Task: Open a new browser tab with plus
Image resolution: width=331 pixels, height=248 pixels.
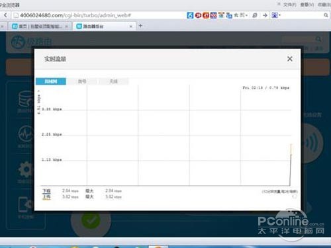Action: 140,26
